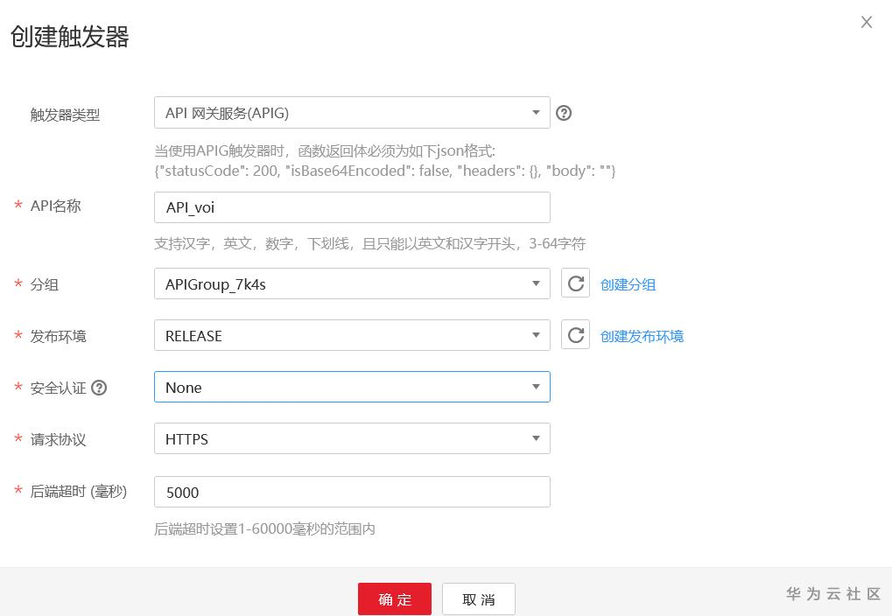Open the 触发器类型 dropdown
The height and width of the screenshot is (616, 892).
[x=350, y=112]
